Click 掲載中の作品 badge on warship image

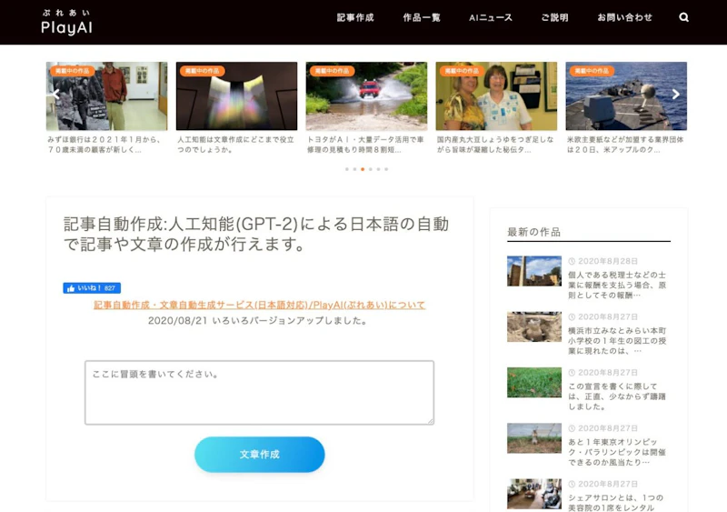(592, 71)
